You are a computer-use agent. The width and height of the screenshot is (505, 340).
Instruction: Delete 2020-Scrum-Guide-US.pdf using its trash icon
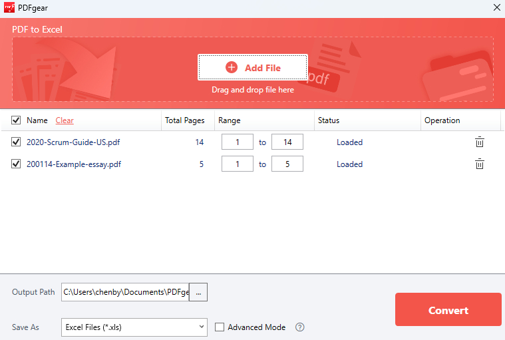pyautogui.click(x=480, y=142)
